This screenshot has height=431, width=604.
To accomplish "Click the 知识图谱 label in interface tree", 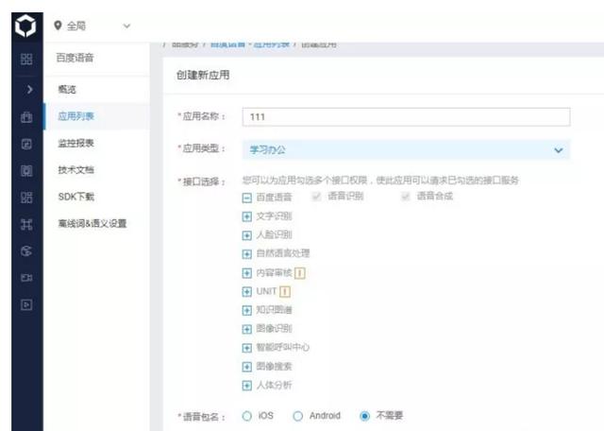I will pos(274,309).
